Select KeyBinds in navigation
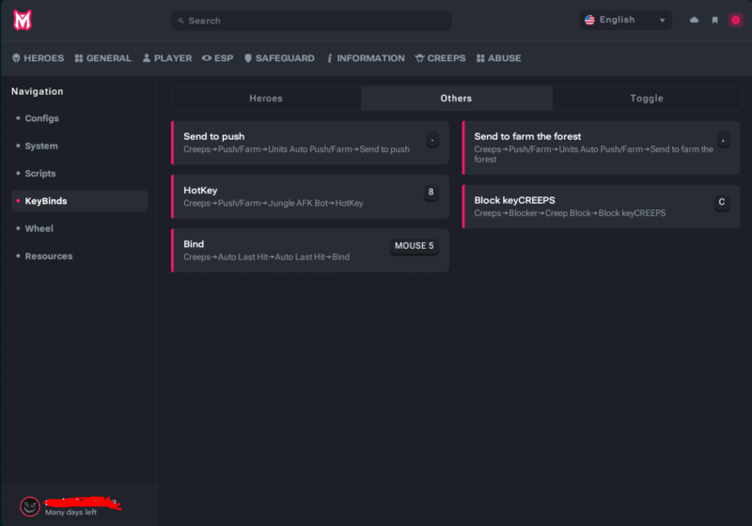752x526 pixels. pos(80,201)
